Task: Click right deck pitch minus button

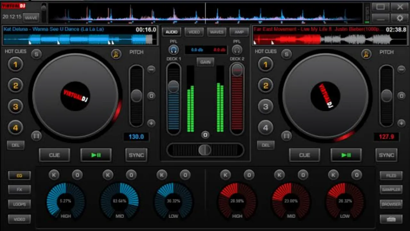Action: coord(401,69)
